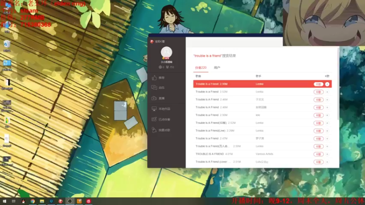Open 本地作品 monitor sidebar item

pyautogui.click(x=161, y=109)
